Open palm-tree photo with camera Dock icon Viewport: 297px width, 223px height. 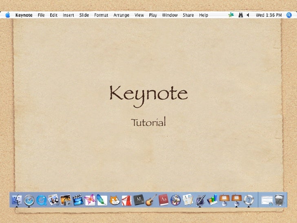(66, 200)
